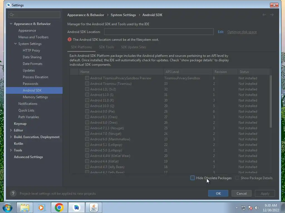Click the red error icon beside SDK warning
Image resolution: width=285 pixels, height=213 pixels.
click(69, 39)
